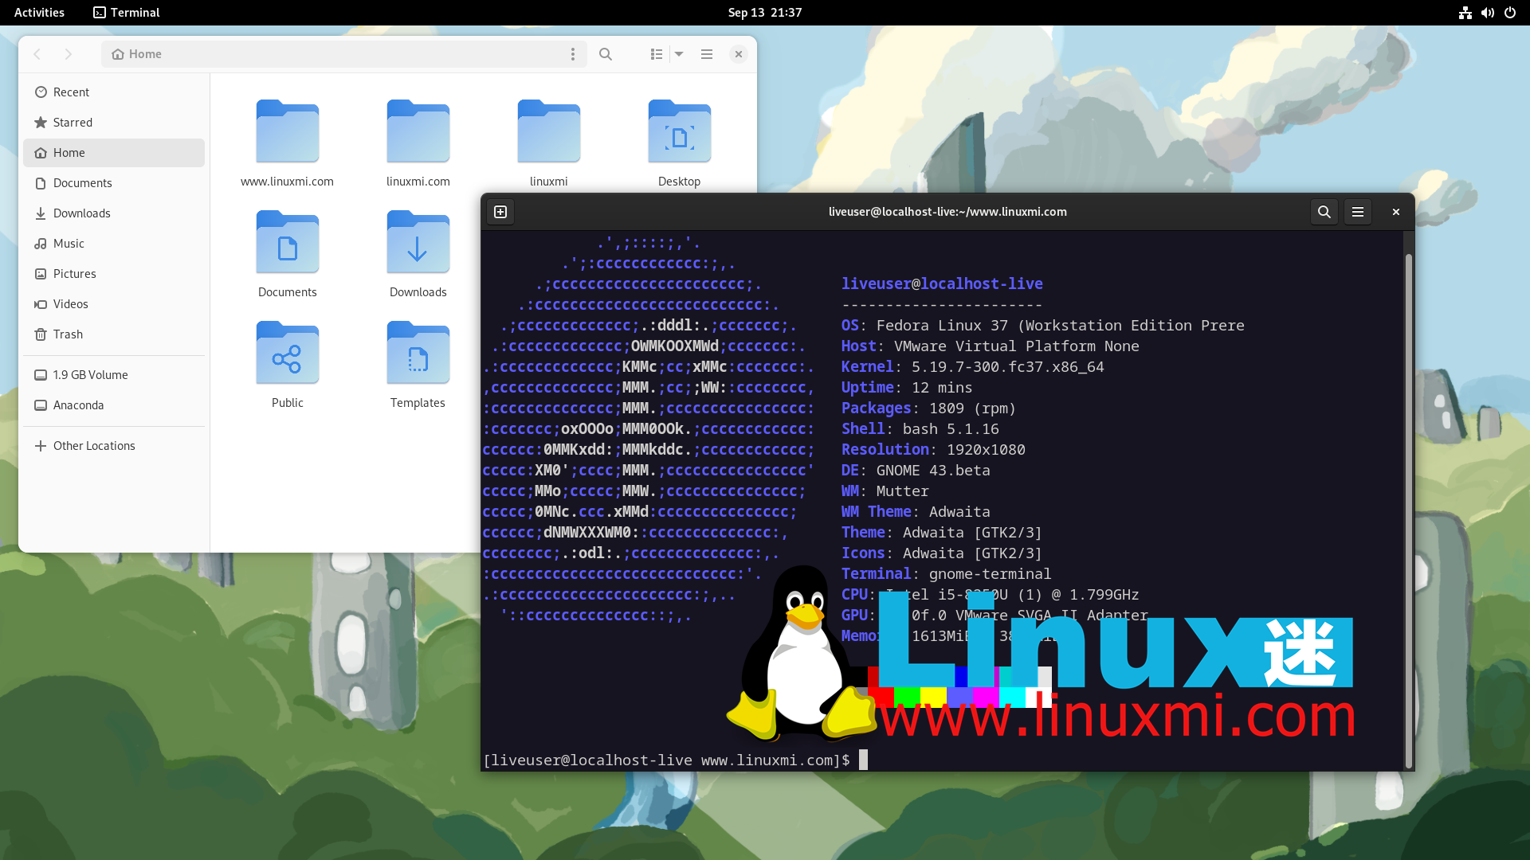Go back in Files window
Screen dimensions: 1530x860
[37, 54]
